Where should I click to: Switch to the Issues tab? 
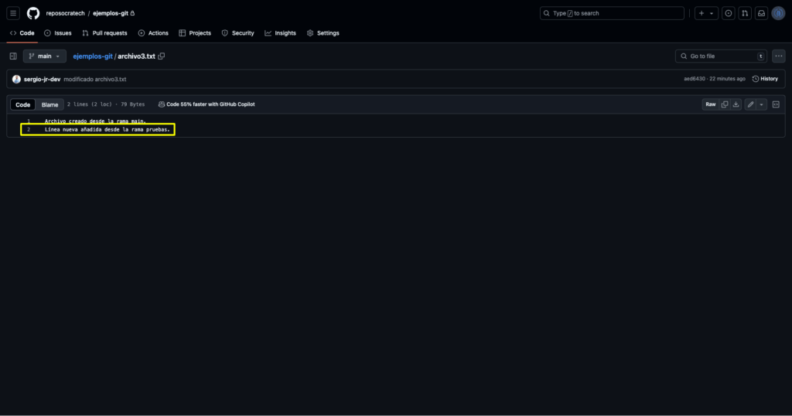pyautogui.click(x=57, y=32)
